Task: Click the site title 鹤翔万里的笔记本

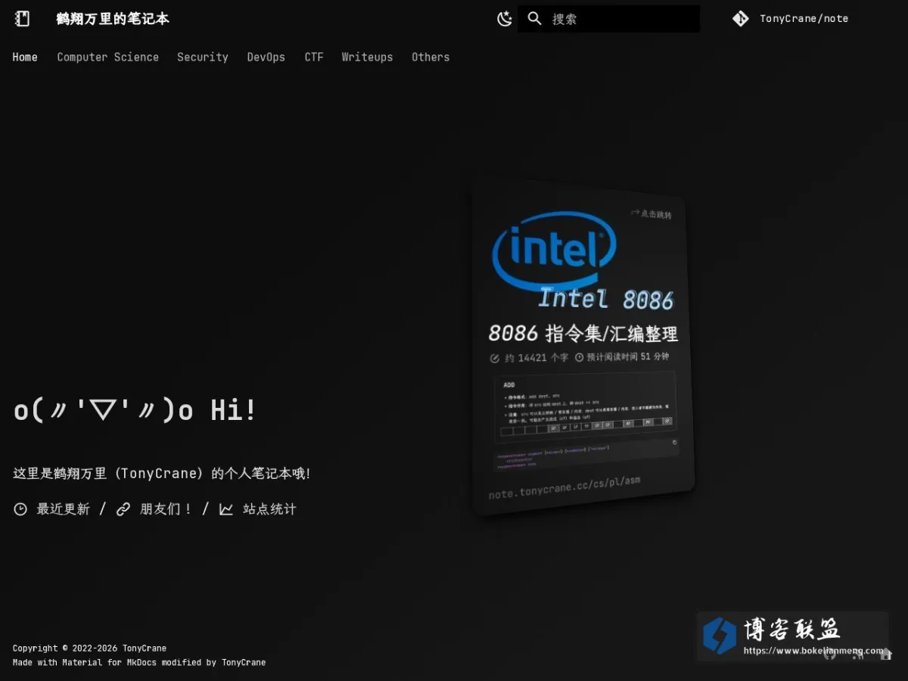Action: [113, 19]
